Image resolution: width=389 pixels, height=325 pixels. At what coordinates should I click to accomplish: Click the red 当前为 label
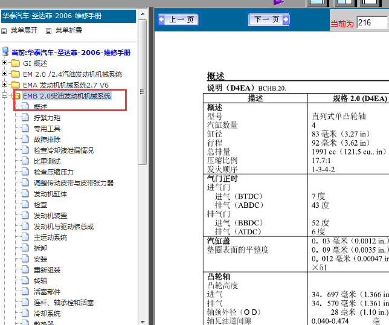click(x=342, y=24)
